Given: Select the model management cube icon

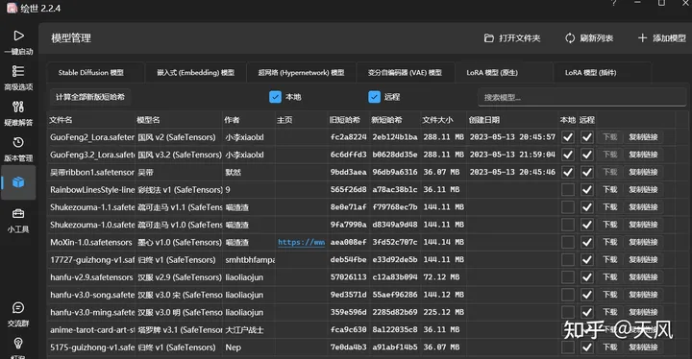Looking at the screenshot, I should pos(18,182).
